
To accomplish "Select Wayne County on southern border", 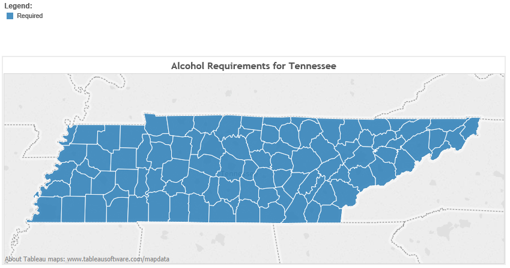I will click(159, 207).
